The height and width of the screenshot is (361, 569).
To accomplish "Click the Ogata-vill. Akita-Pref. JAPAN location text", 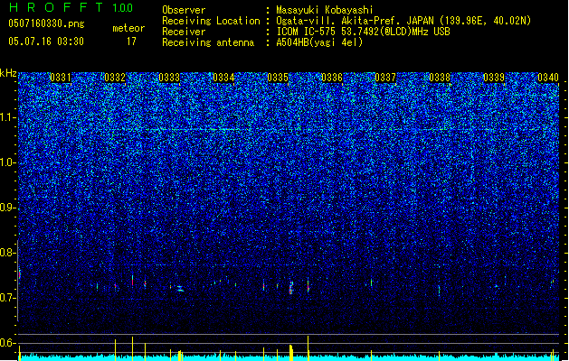I will pos(403,21).
